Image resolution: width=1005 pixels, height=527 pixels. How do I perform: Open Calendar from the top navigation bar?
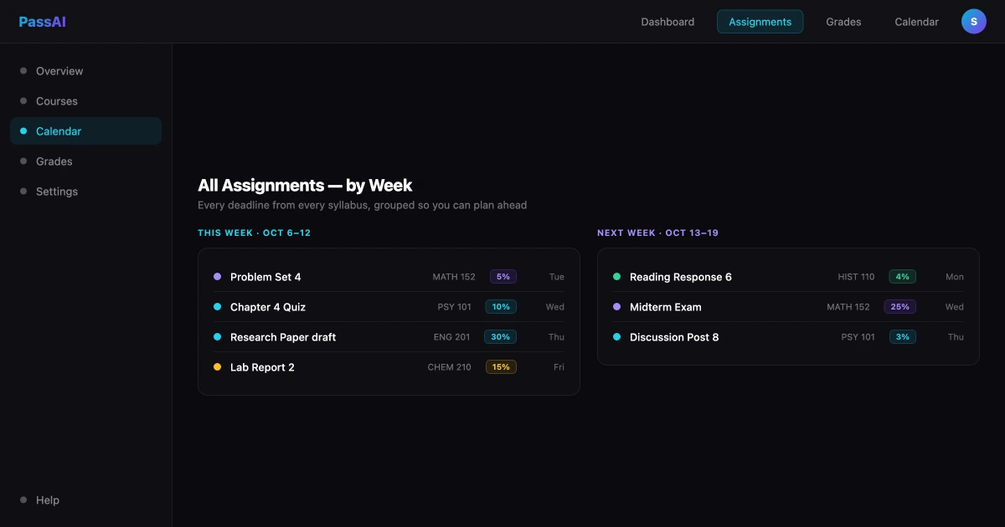[x=916, y=22]
